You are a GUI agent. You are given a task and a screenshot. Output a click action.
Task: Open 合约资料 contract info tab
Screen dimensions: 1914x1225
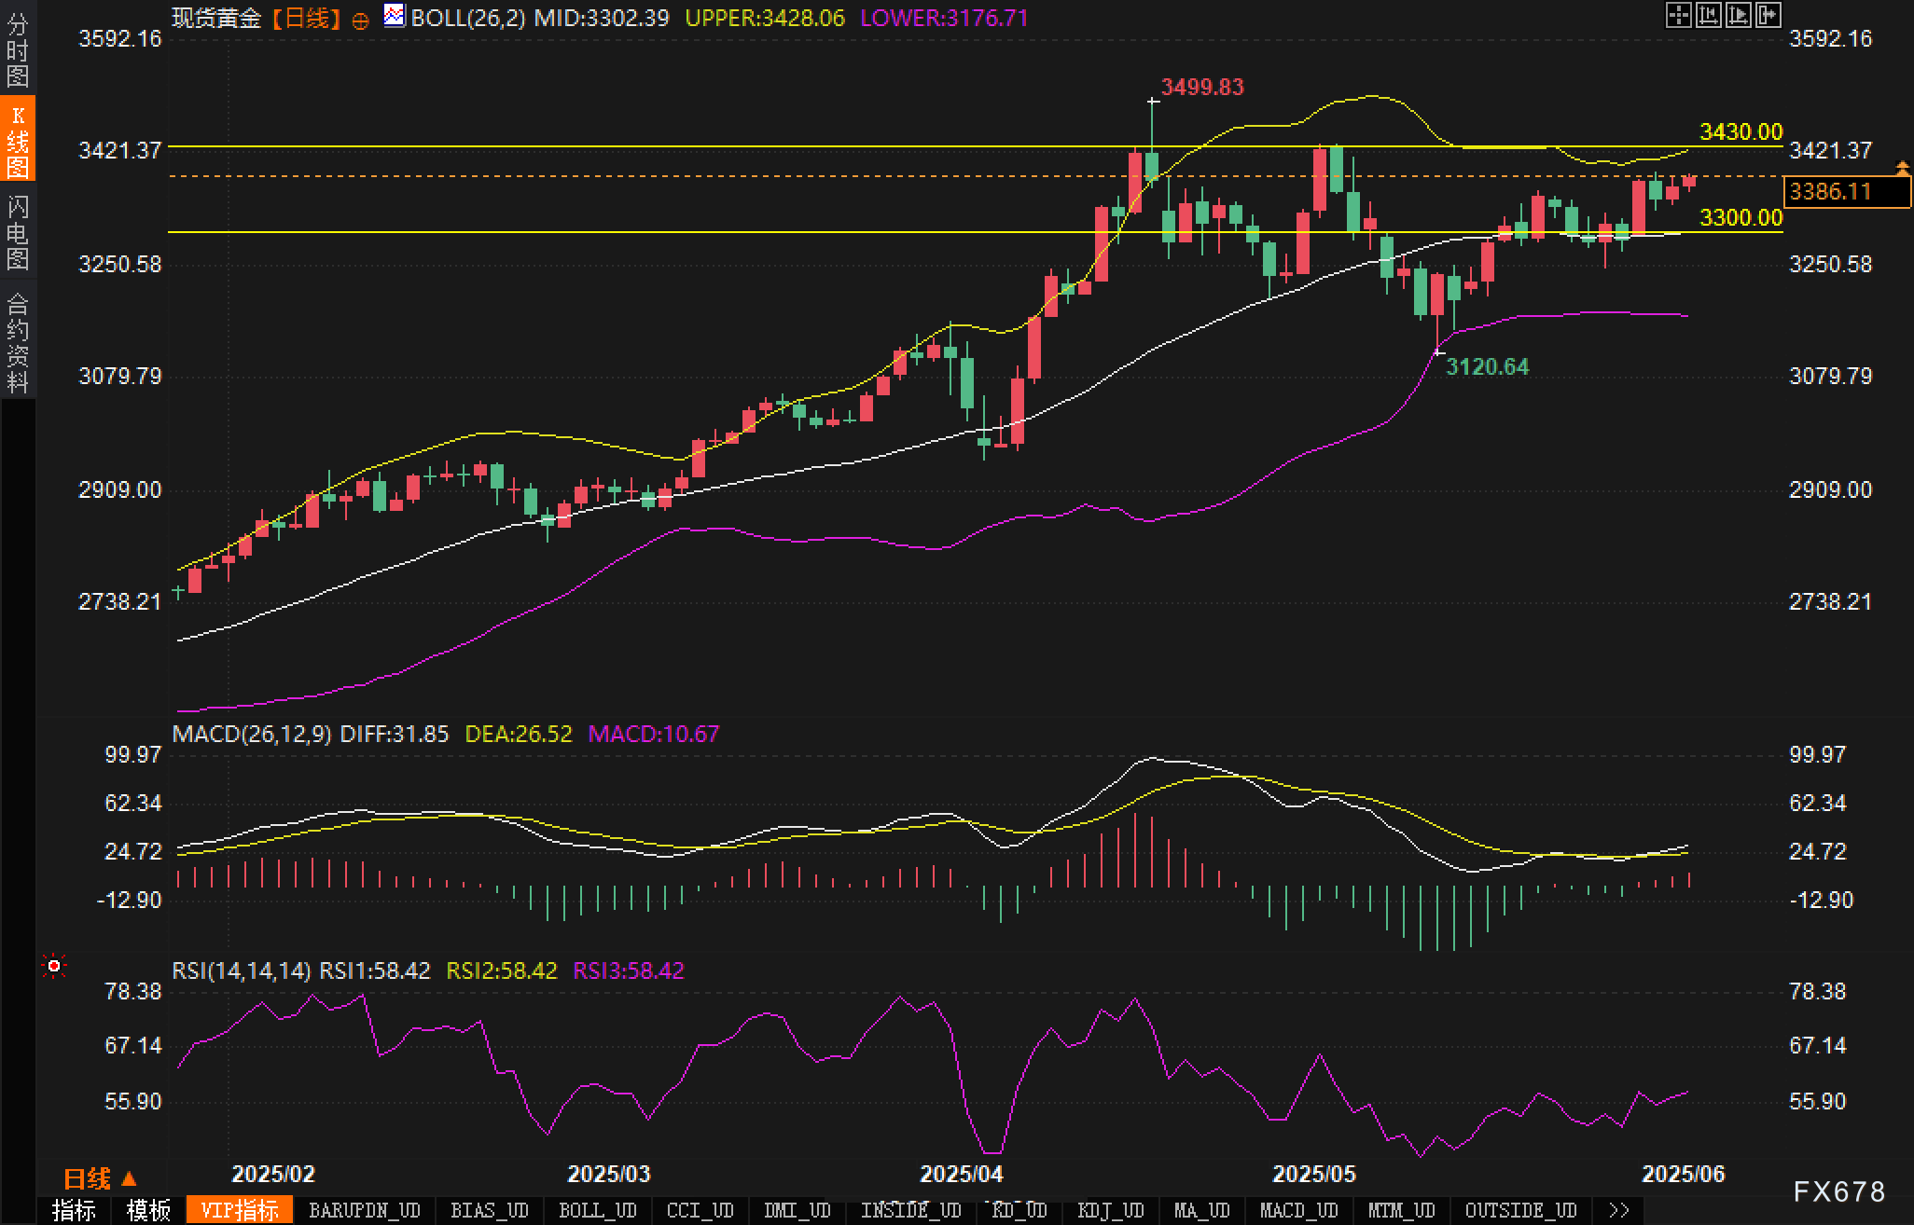tap(18, 342)
